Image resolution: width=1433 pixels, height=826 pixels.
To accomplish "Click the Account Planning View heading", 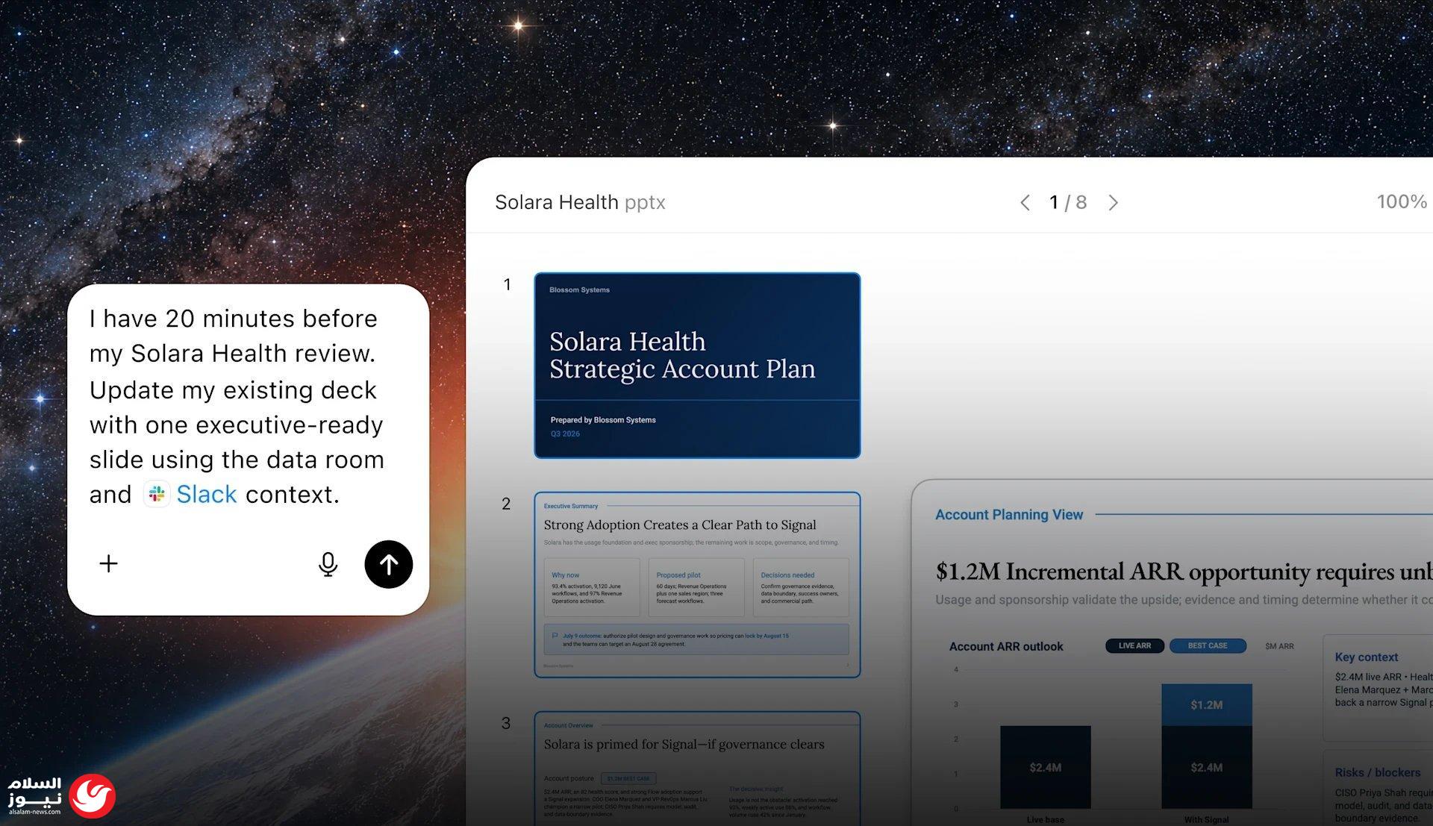I will click(x=1009, y=514).
